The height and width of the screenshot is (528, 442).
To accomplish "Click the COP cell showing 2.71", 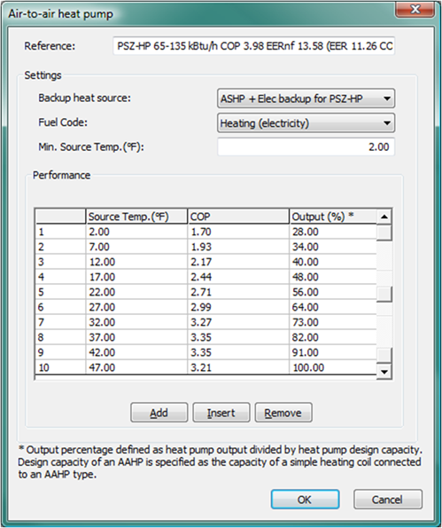I will [x=238, y=292].
